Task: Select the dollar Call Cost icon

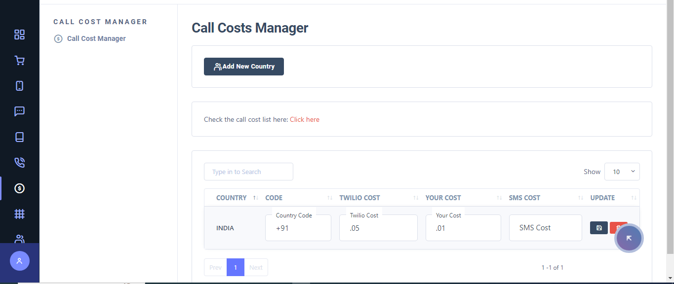Action: point(19,188)
